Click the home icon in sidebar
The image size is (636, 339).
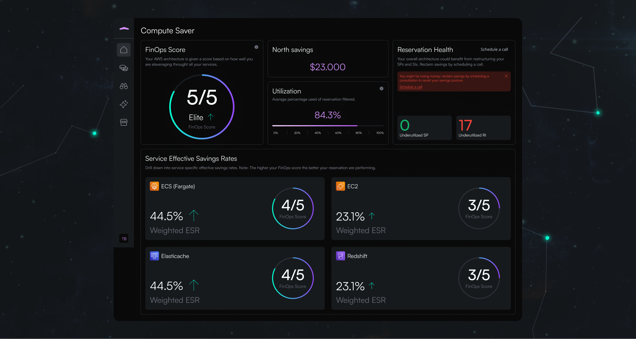tap(124, 50)
